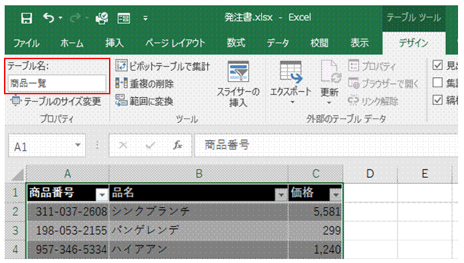The image size is (464, 263).
Task: Open the 表示 tab
Action: (x=360, y=43)
